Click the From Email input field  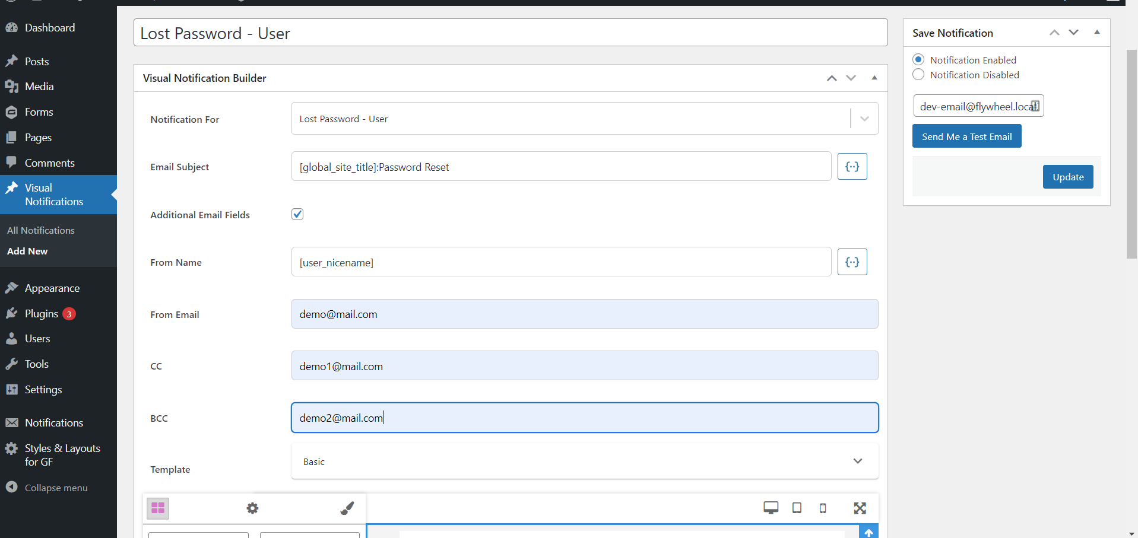coord(585,314)
